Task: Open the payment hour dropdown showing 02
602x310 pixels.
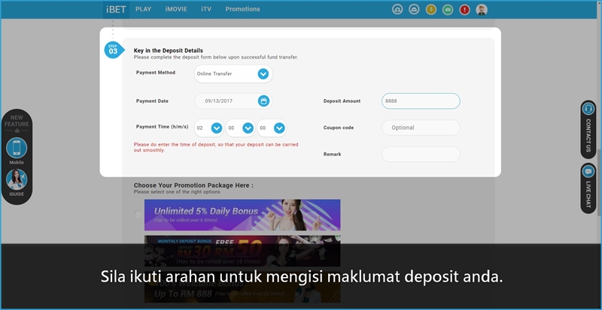Action: [209, 128]
